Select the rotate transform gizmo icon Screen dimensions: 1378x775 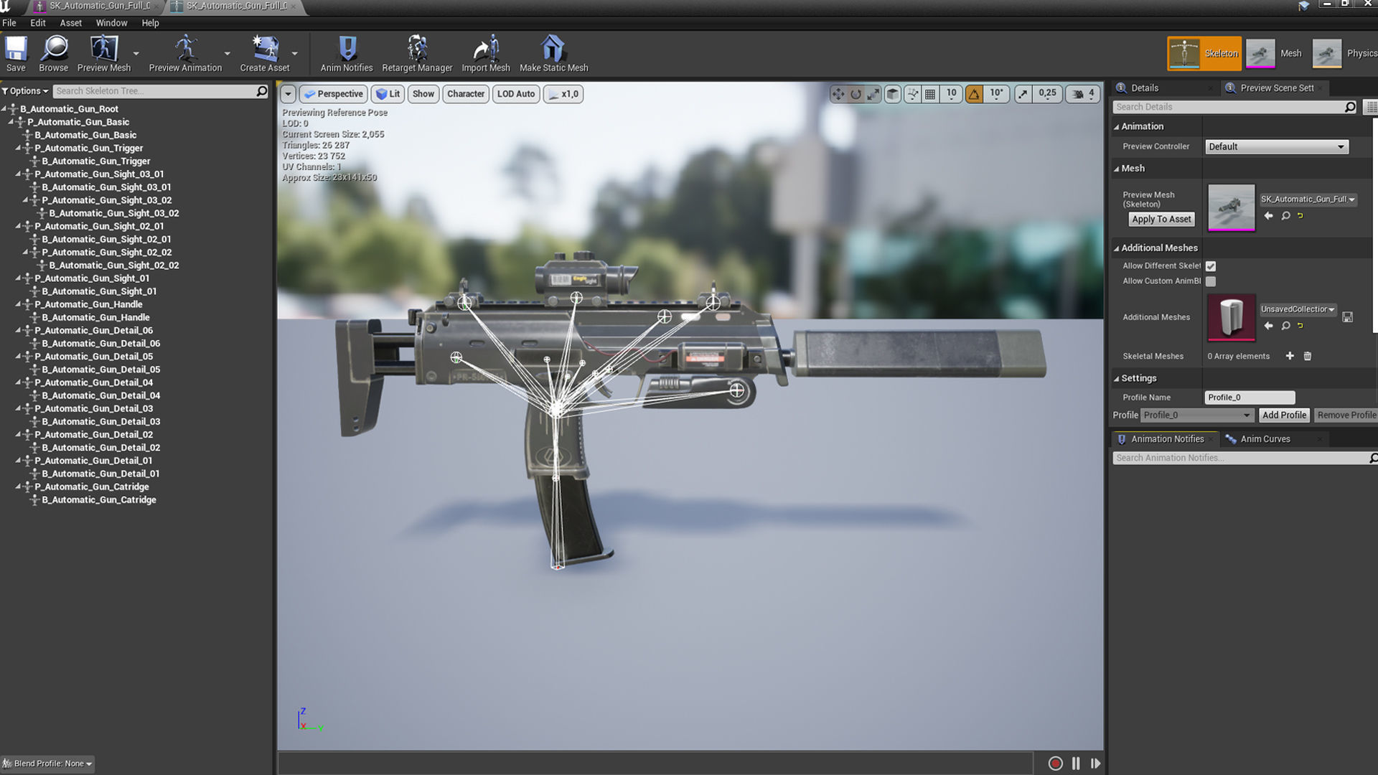pos(856,94)
